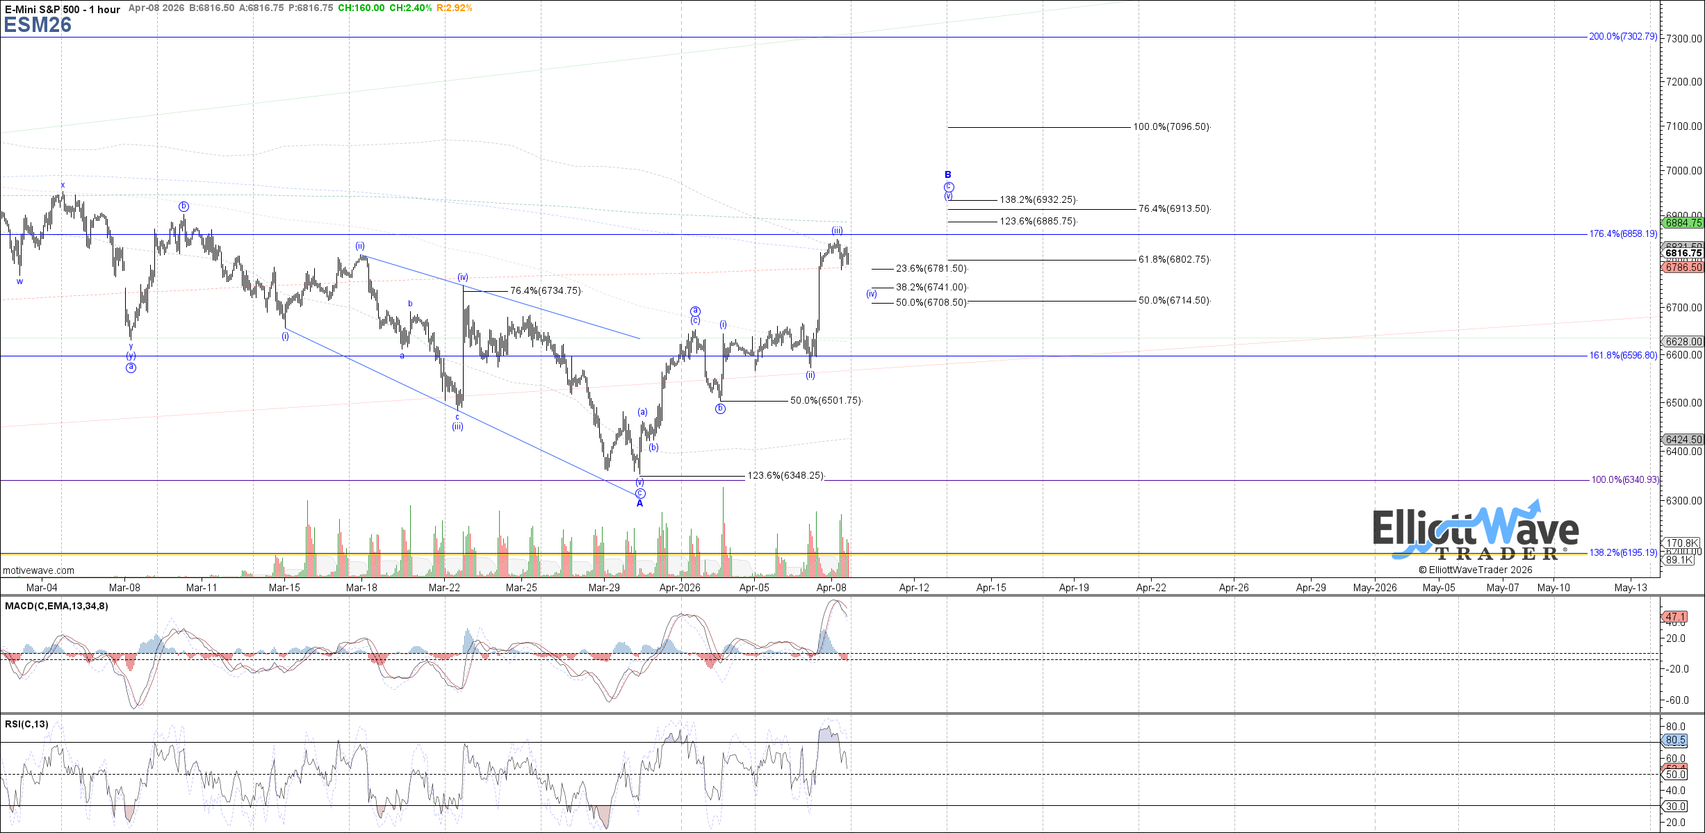Select the red 6786.50 price tag
Image resolution: width=1705 pixels, height=833 pixels.
coord(1683,267)
